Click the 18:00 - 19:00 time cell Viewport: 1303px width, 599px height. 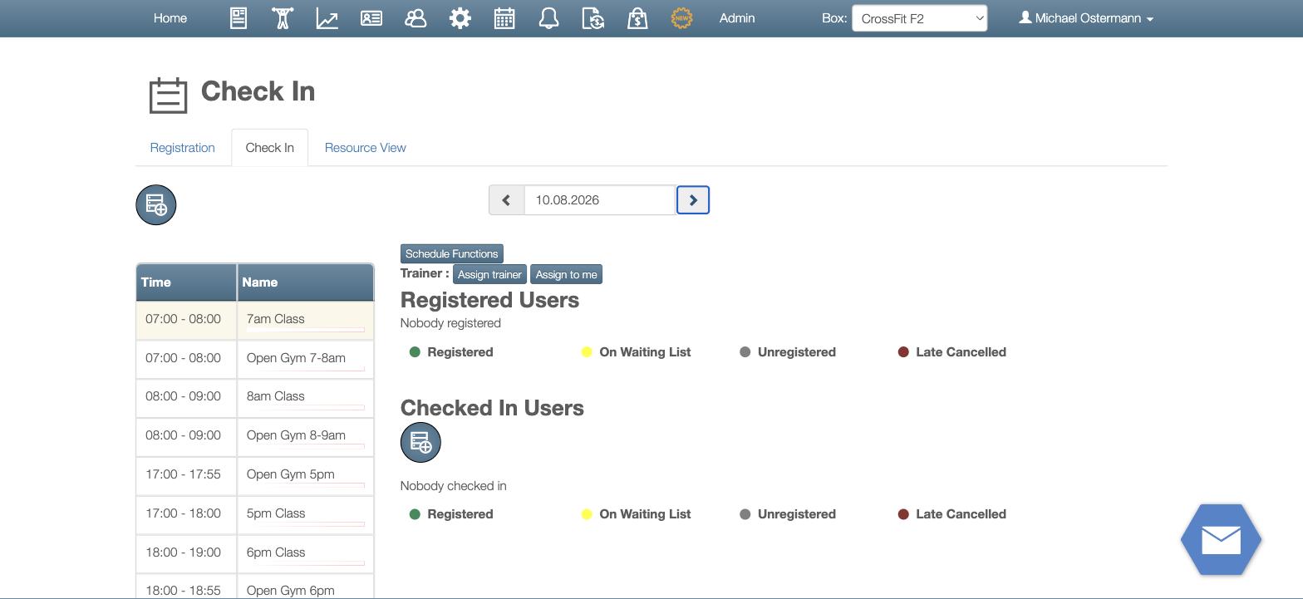[x=186, y=555]
